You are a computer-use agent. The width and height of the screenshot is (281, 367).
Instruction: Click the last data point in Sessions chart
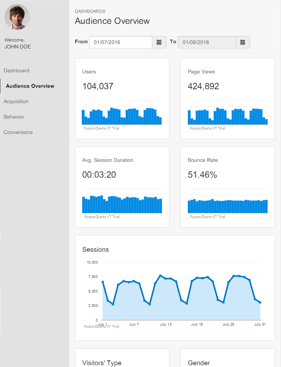click(x=260, y=302)
